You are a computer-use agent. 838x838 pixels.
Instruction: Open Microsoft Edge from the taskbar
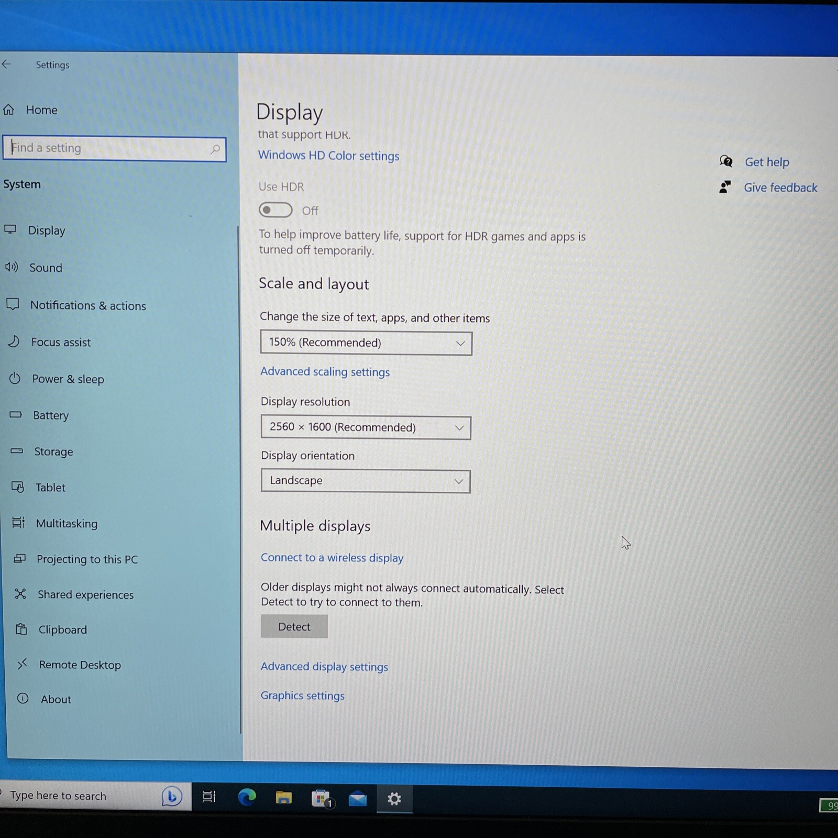click(x=247, y=797)
